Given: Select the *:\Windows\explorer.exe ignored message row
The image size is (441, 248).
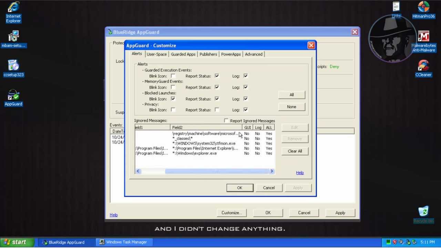Looking at the screenshot, I should click(x=205, y=153).
